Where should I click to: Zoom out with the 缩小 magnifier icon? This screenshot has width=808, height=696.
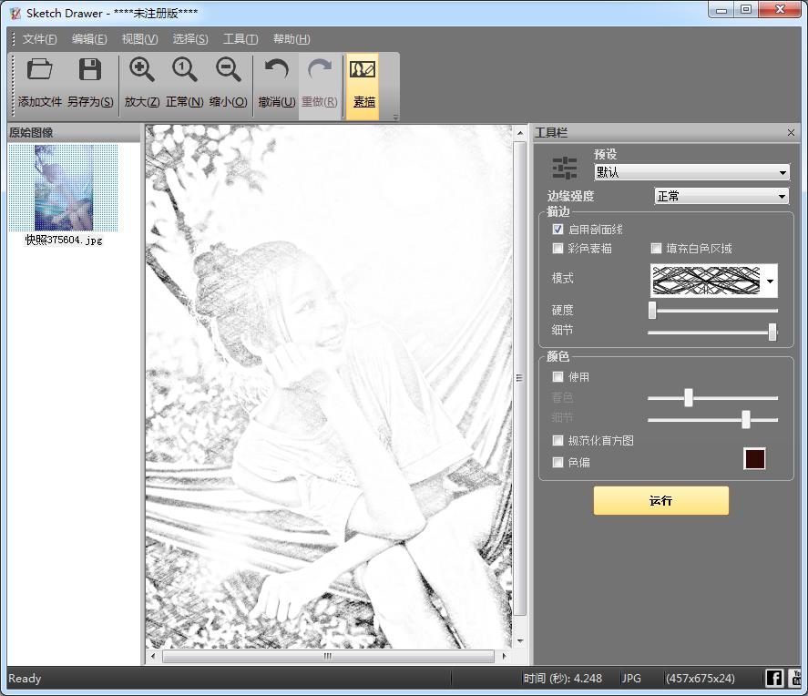(228, 70)
